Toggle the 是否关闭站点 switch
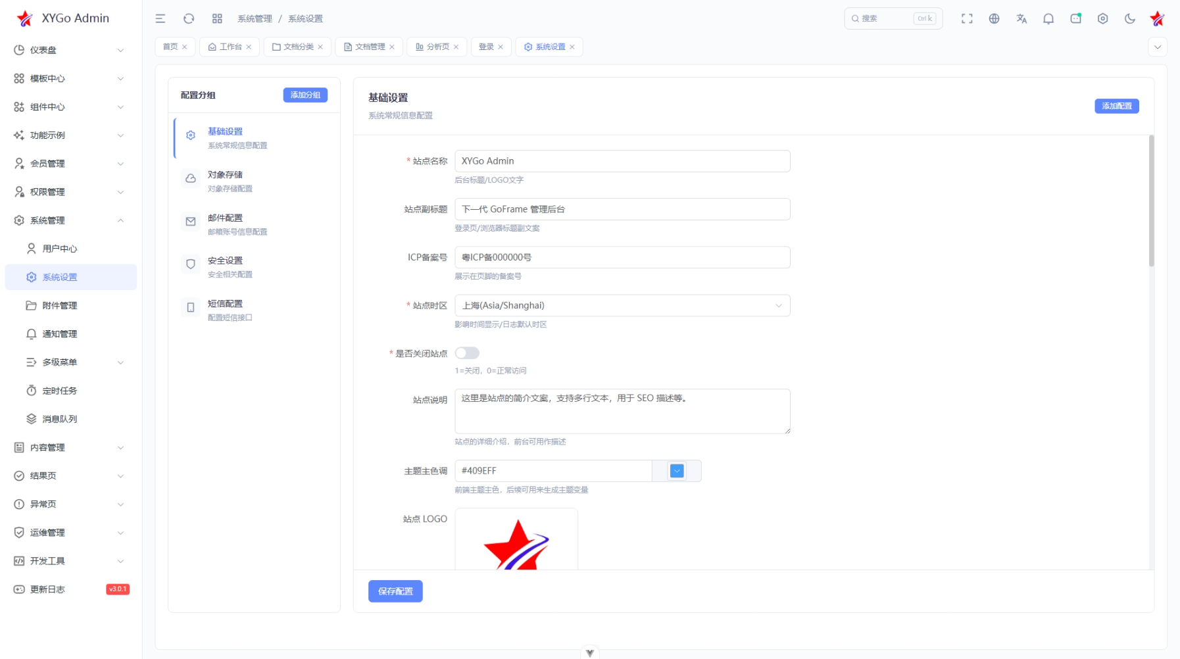 (467, 353)
